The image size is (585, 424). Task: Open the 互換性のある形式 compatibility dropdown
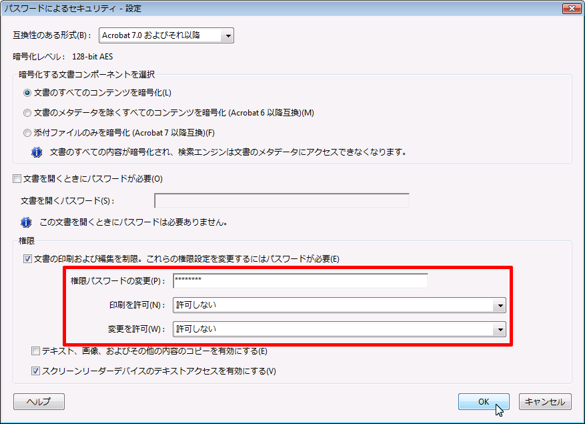pyautogui.click(x=166, y=35)
